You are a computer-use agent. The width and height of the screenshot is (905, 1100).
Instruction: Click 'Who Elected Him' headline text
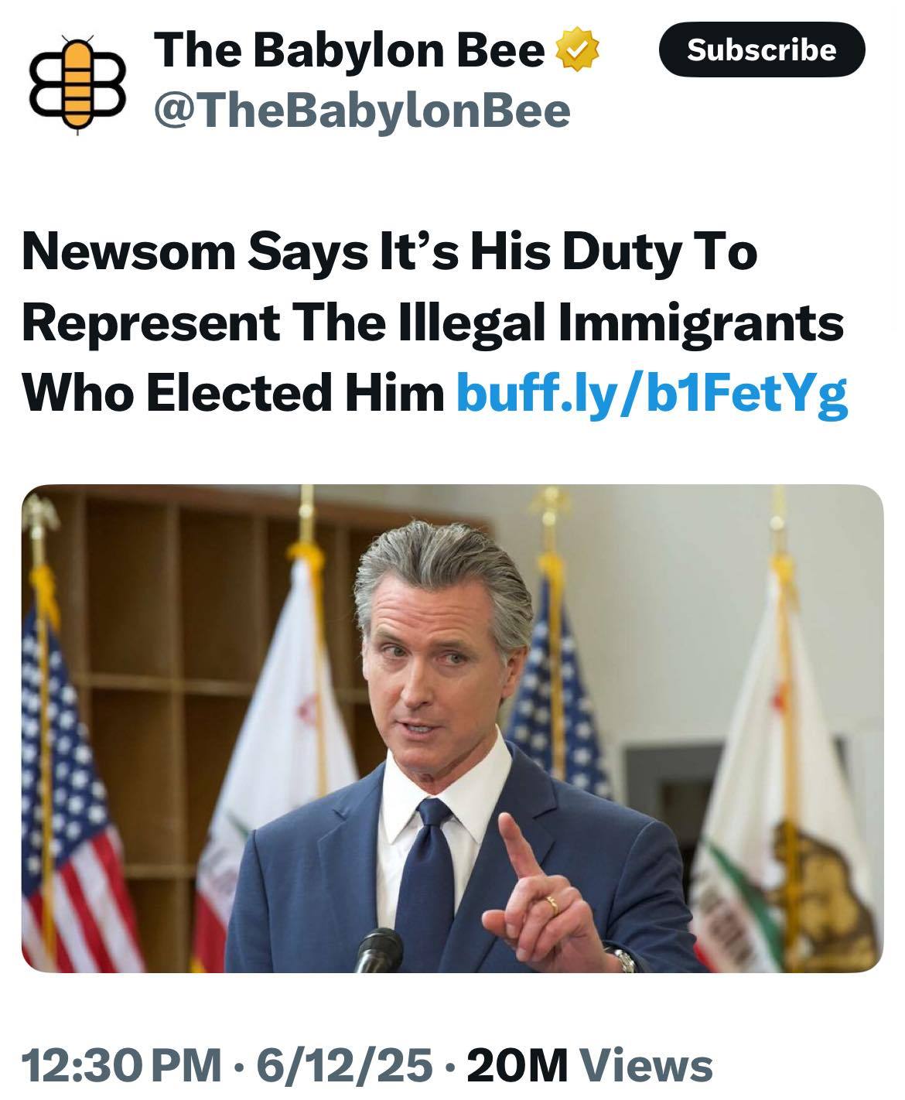tap(232, 392)
